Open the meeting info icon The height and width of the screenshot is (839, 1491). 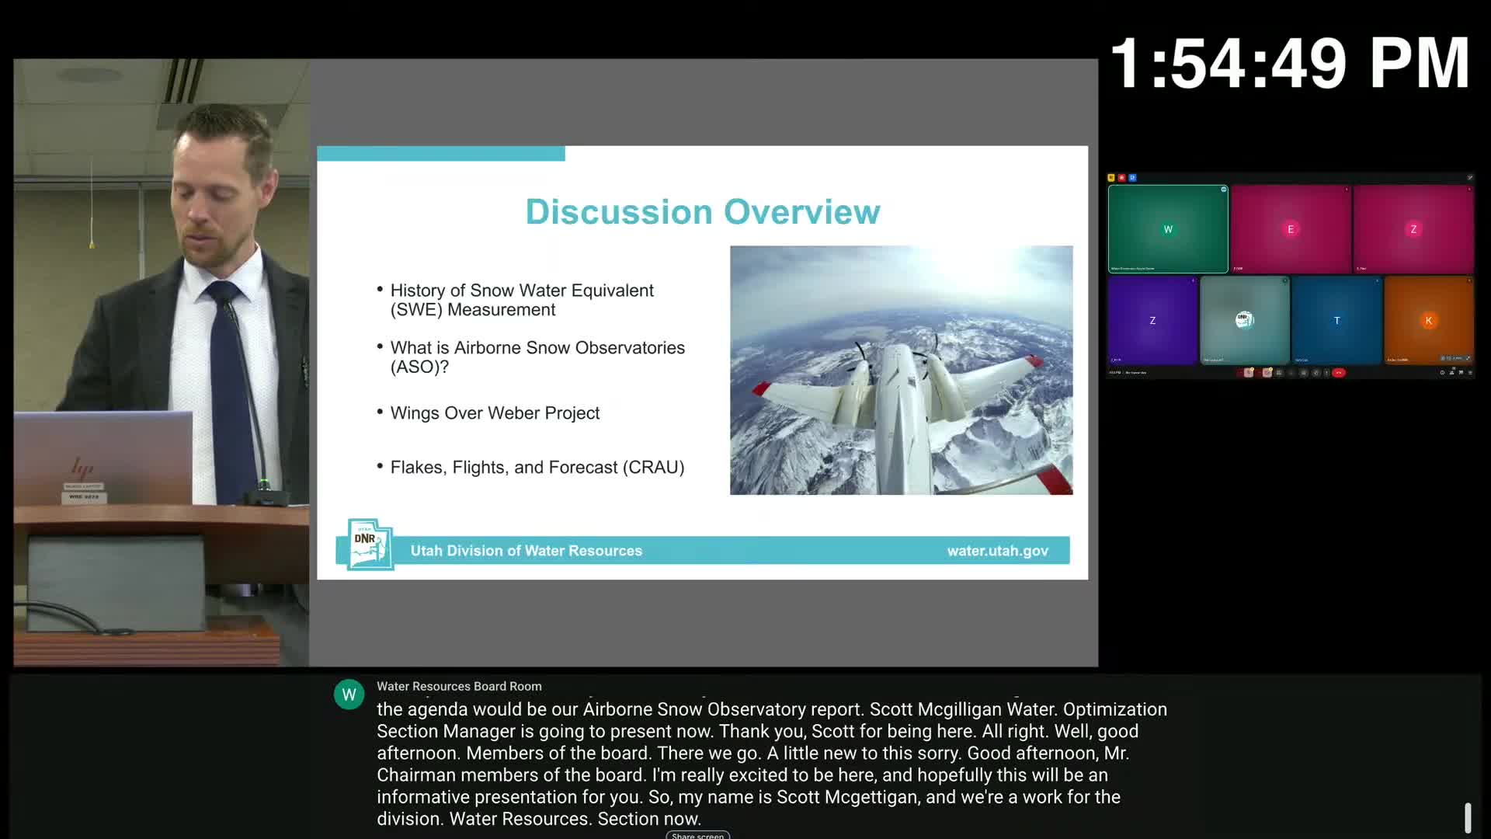tap(1442, 373)
